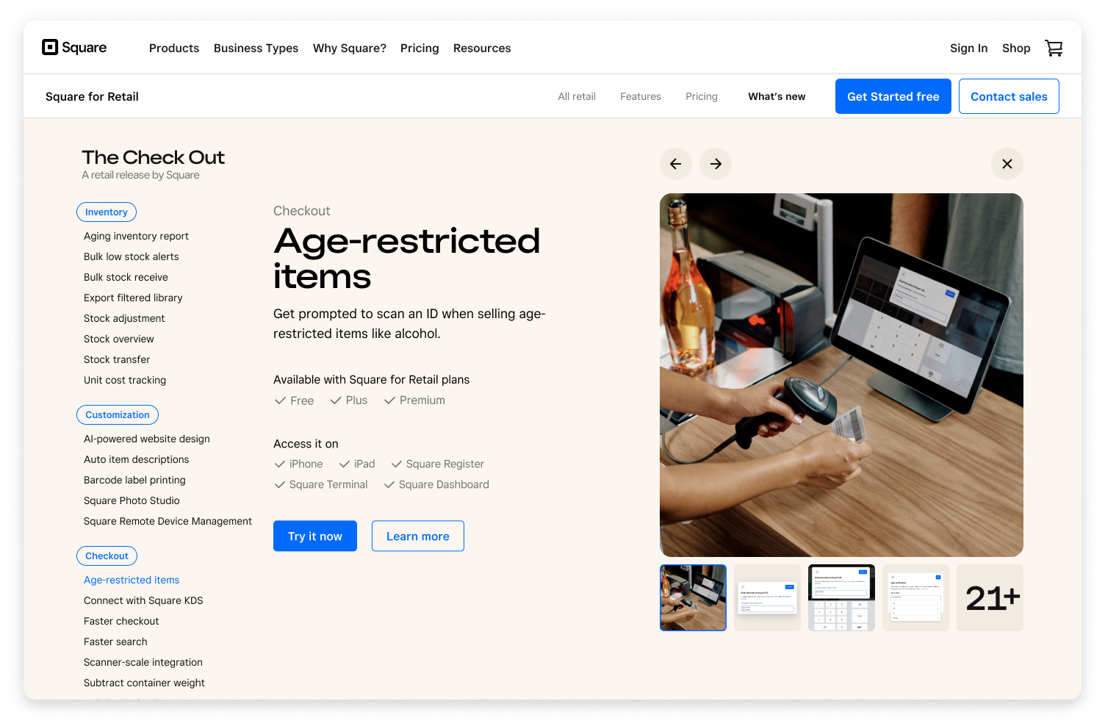Click the Square logo
Screen dimensions: 1105x726
(74, 48)
